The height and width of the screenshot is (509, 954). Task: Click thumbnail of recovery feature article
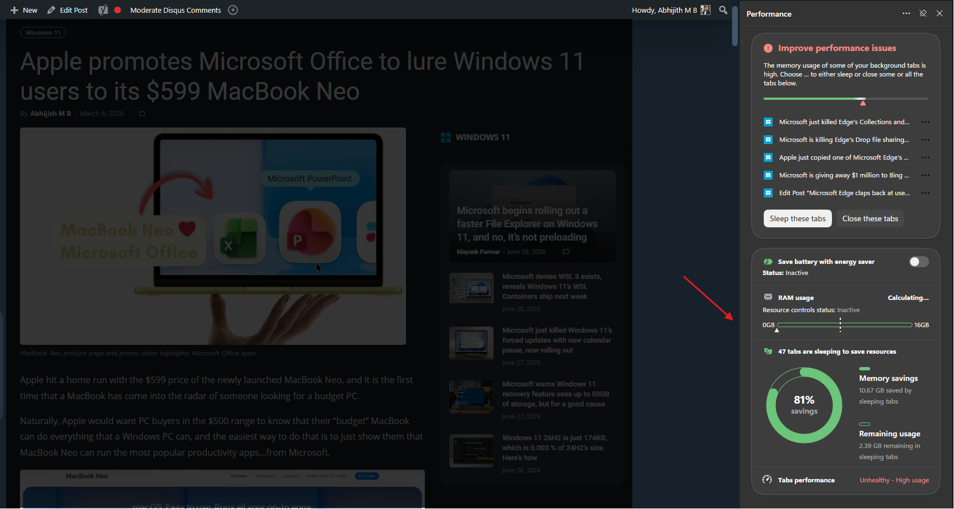471,396
